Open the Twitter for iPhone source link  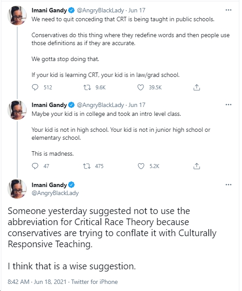pyautogui.click(x=95, y=282)
